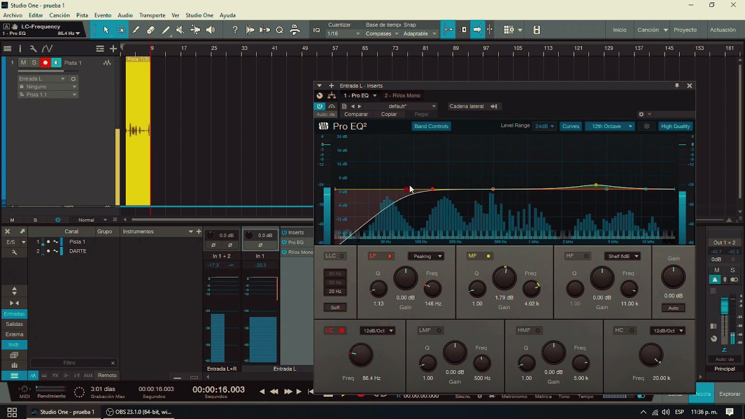Select the Paint pencil tool
745x419 pixels.
point(165,30)
